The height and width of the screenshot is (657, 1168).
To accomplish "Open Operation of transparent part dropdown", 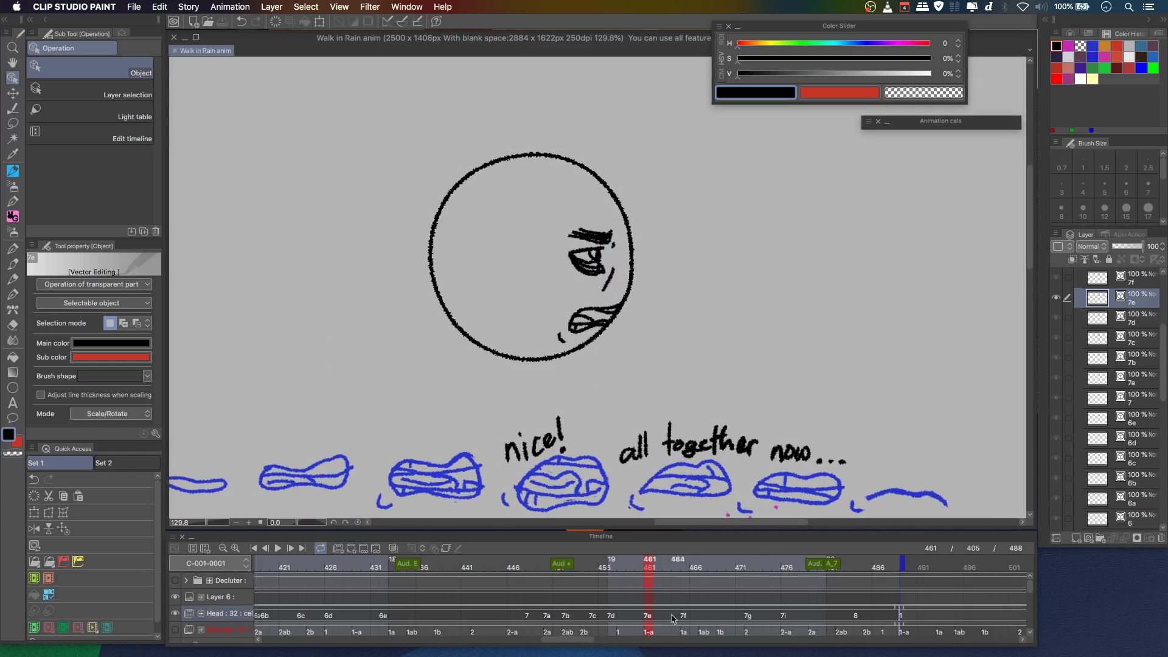I will [x=94, y=284].
